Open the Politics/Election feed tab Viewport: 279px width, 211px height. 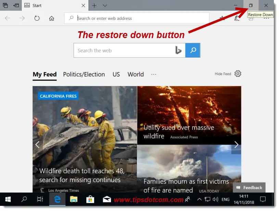click(84, 74)
